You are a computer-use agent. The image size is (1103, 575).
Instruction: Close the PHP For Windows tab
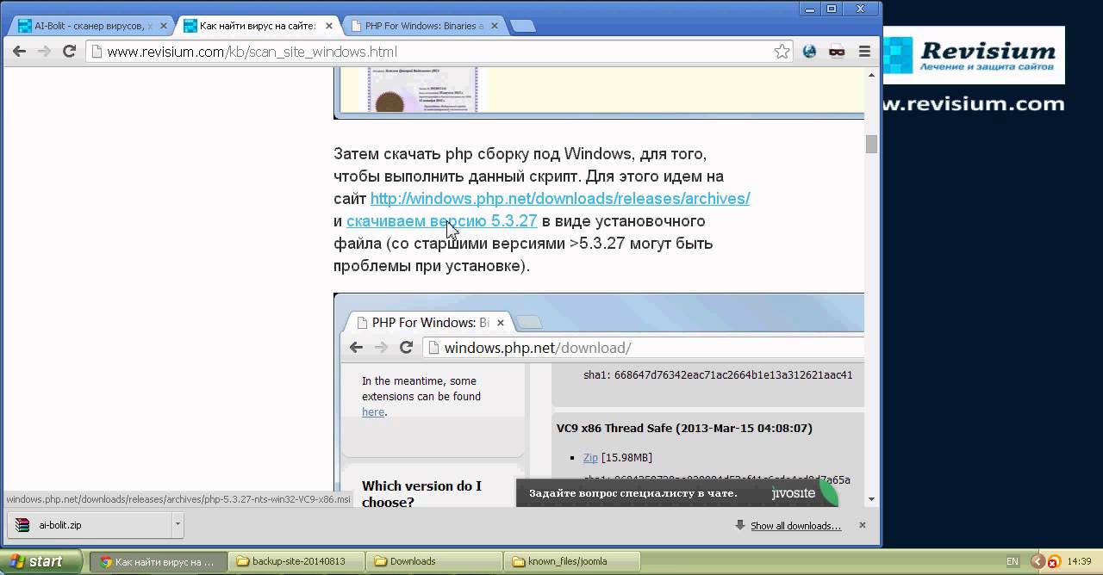click(x=495, y=26)
